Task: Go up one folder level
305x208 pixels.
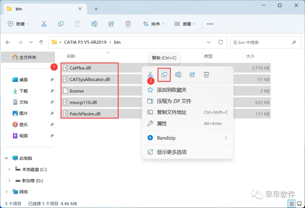Action: [41, 42]
